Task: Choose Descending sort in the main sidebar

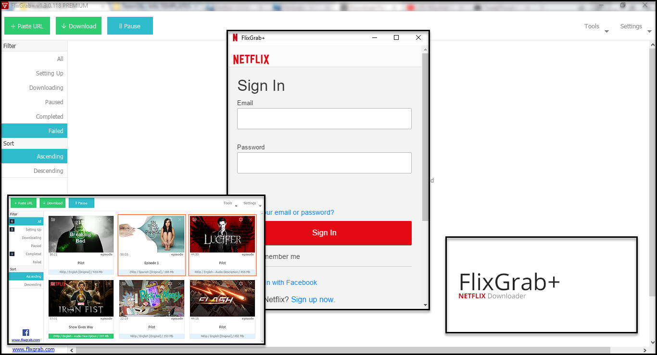Action: pos(34,171)
